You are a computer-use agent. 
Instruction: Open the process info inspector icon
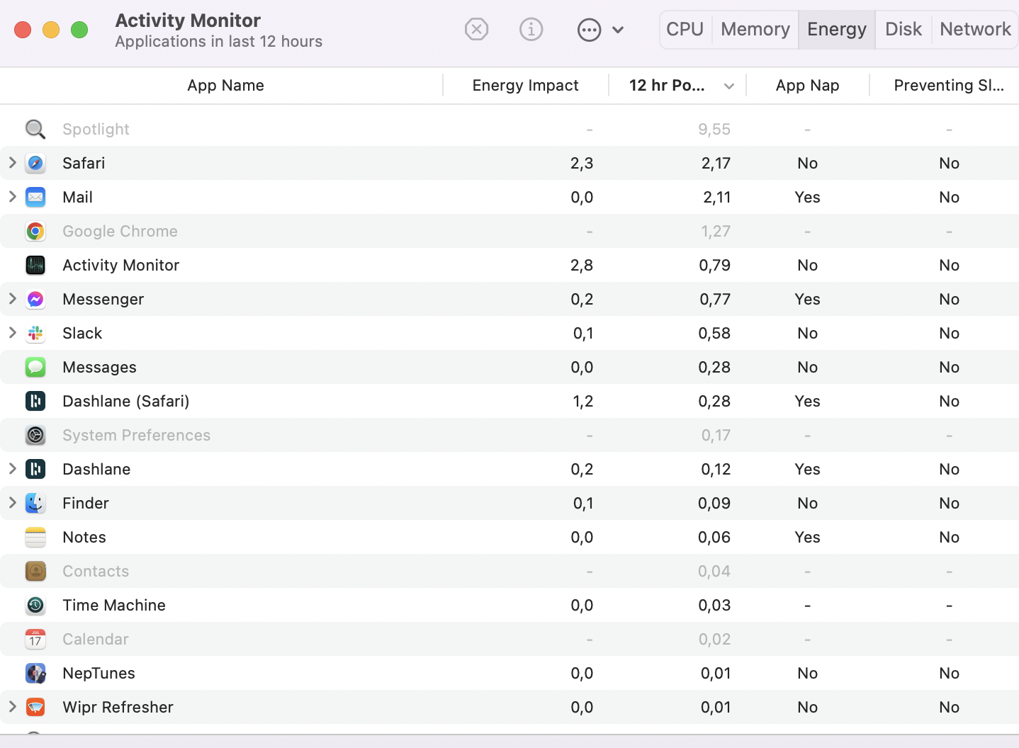(531, 30)
